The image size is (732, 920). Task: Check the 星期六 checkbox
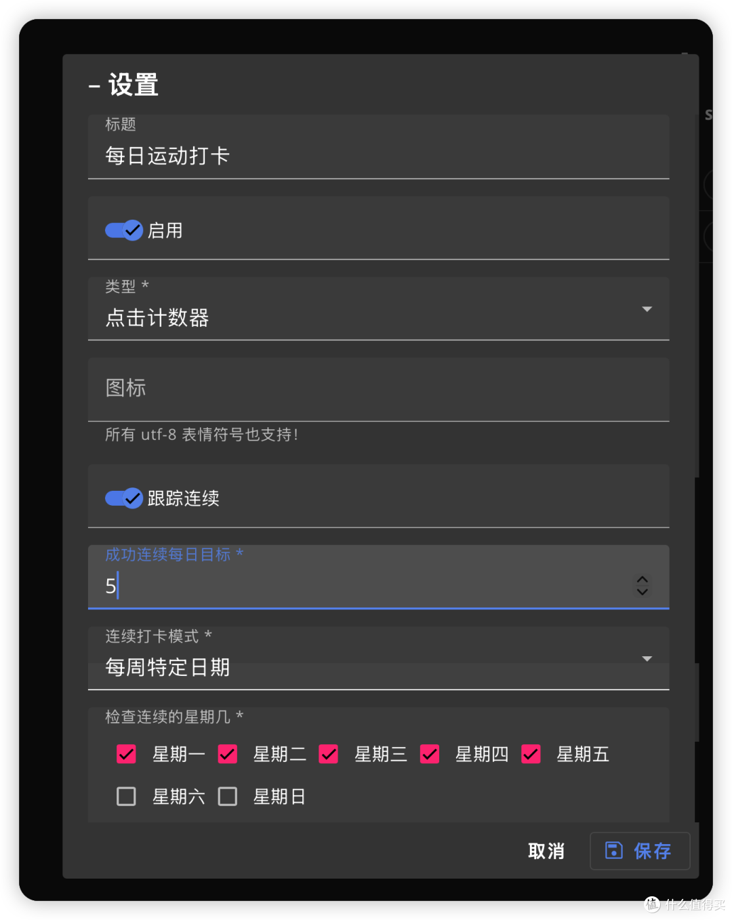coord(126,796)
